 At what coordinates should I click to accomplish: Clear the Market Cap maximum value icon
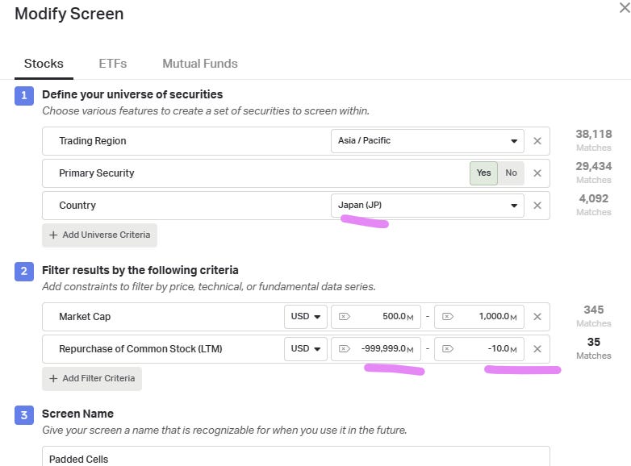pyautogui.click(x=447, y=317)
